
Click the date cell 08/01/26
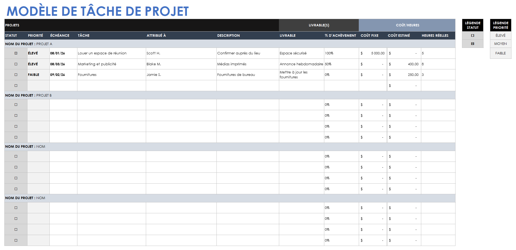pos(63,53)
